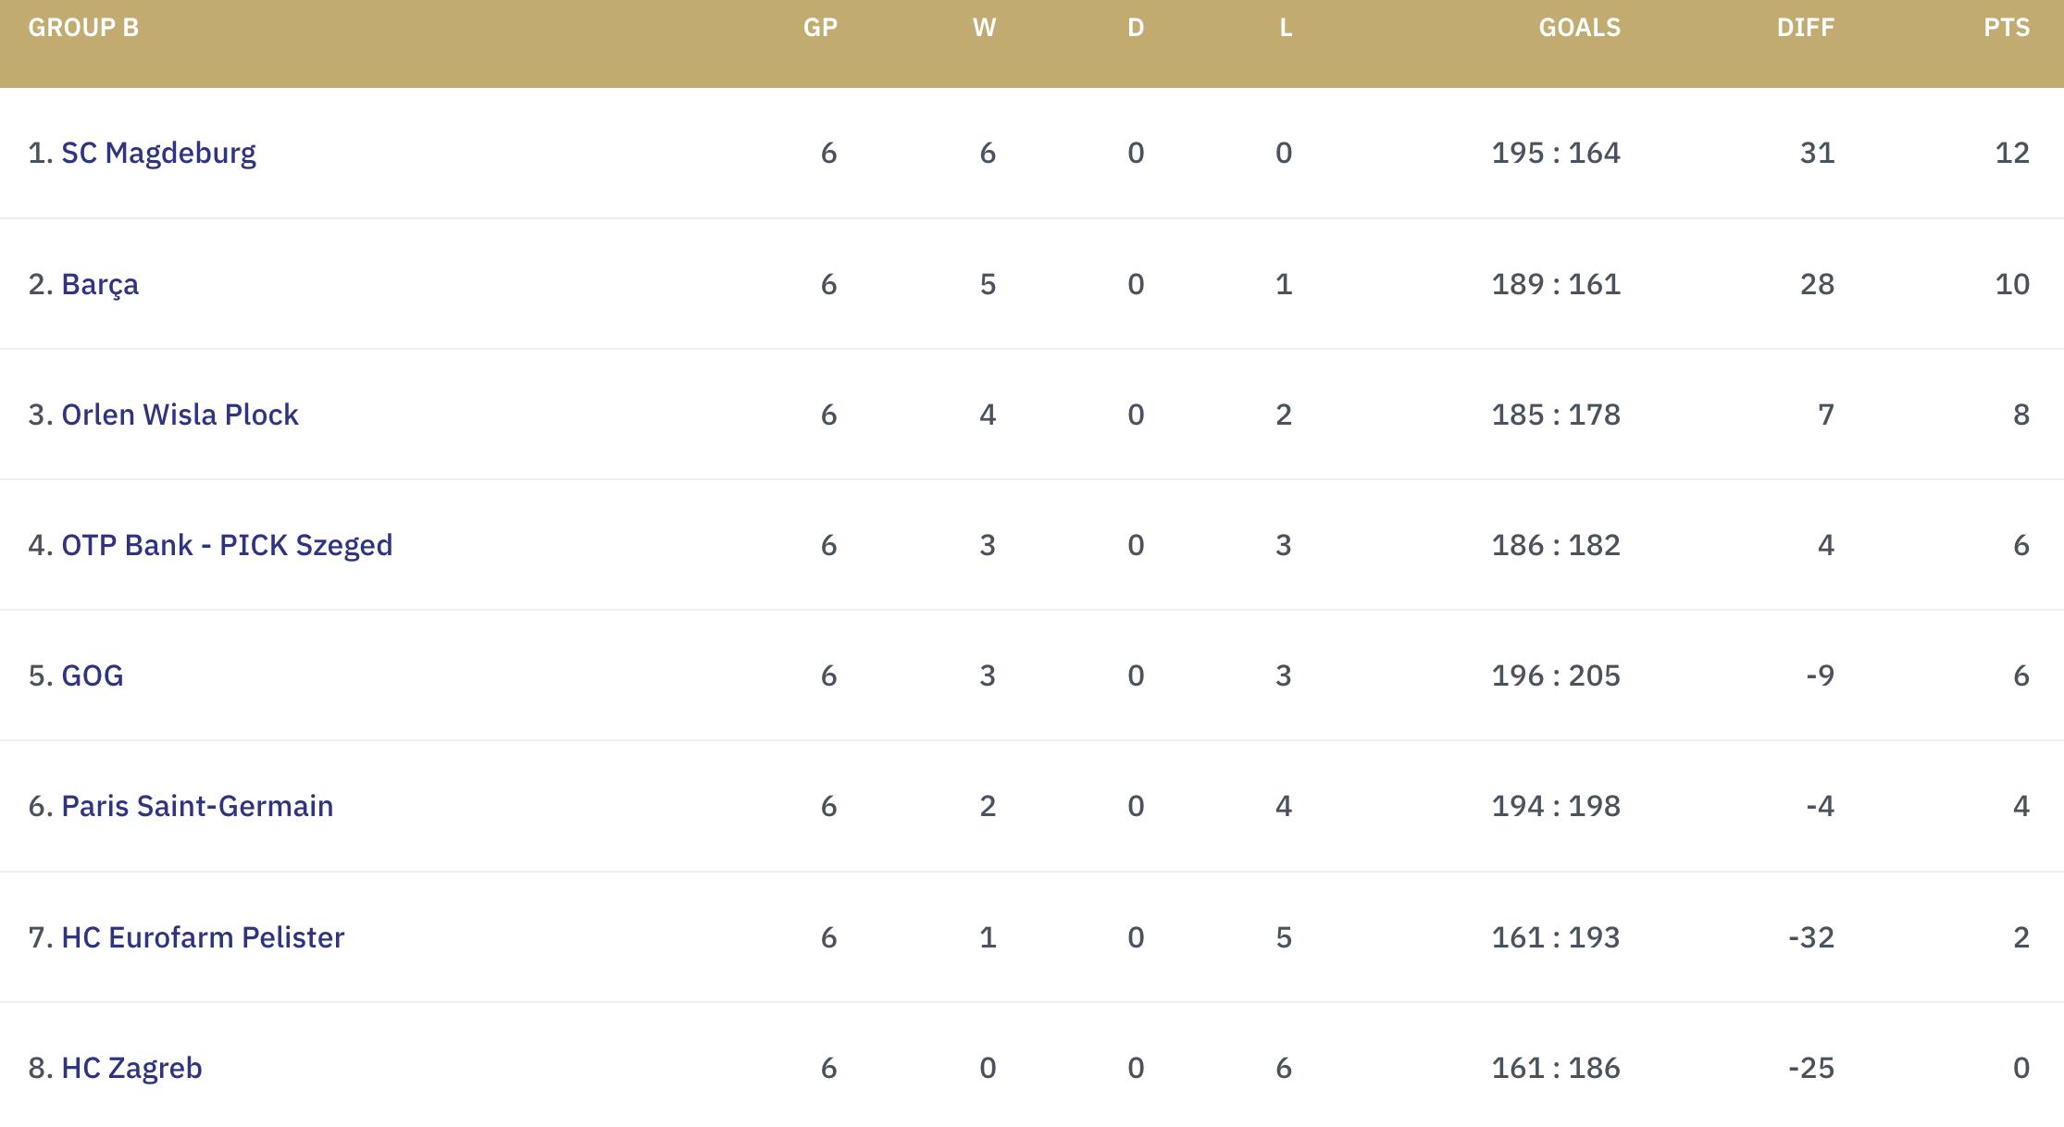Click the L losses column header

(1286, 28)
